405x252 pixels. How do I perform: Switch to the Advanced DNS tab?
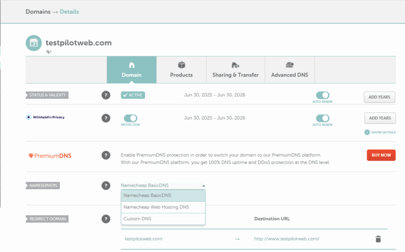290,70
